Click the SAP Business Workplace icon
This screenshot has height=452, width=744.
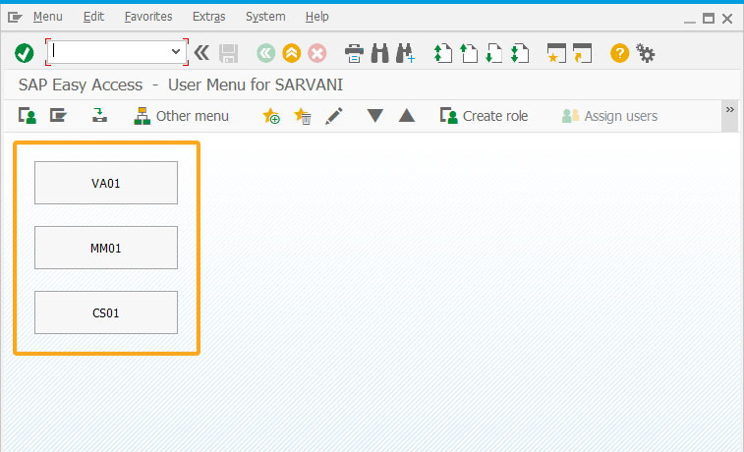(x=99, y=115)
